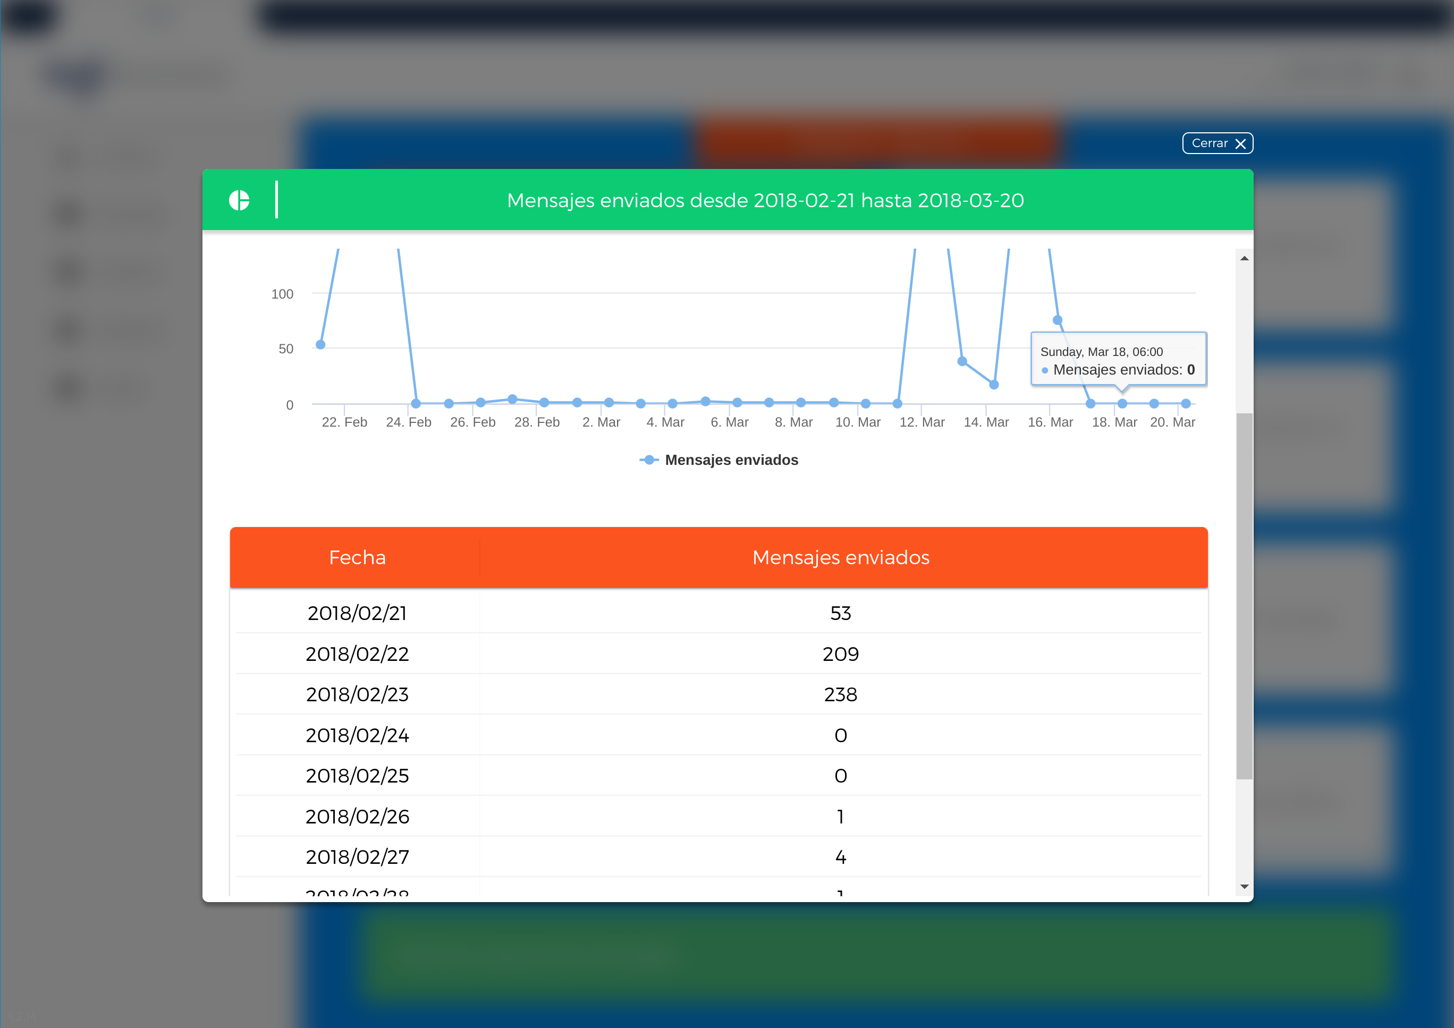Click the value 53 in the table
The image size is (1454, 1028).
pyautogui.click(x=840, y=613)
